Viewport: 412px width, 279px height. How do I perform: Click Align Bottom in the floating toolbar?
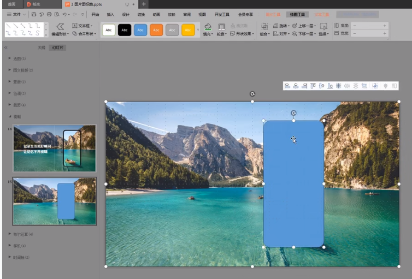coord(330,86)
